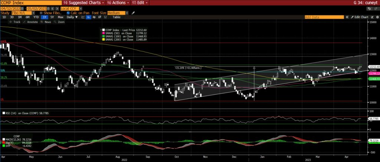Click the pink SMAVG (50) legend swatch

[103, 33]
